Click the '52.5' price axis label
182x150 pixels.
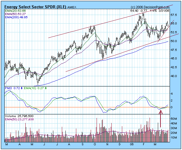[x=174, y=32]
